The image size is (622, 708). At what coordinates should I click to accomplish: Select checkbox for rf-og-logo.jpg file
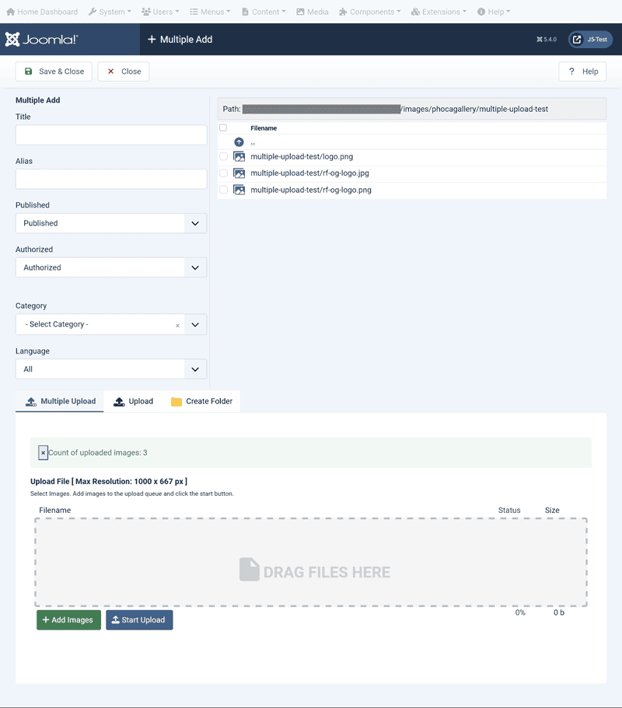pos(224,173)
